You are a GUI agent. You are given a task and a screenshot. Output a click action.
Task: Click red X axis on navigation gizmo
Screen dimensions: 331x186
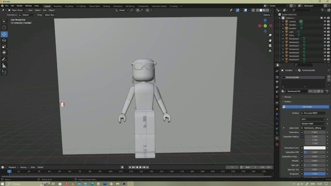pos(260,26)
